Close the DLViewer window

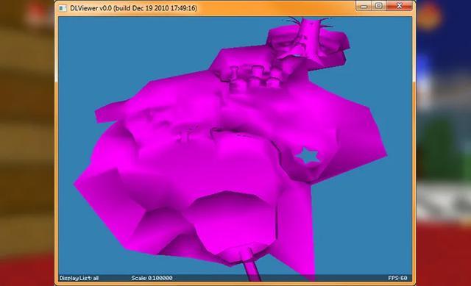(399, 6)
